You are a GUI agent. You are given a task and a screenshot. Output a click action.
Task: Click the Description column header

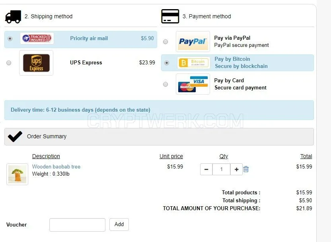tap(46, 156)
